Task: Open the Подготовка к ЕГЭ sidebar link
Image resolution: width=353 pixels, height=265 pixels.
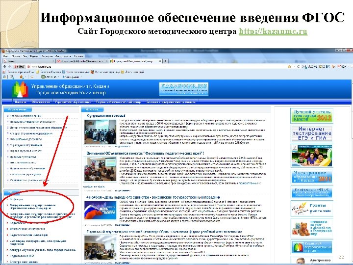Action: (x=22, y=256)
